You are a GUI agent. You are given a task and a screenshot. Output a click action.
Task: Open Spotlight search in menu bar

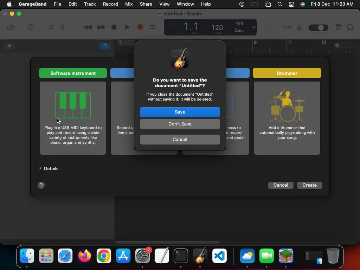point(279,4)
